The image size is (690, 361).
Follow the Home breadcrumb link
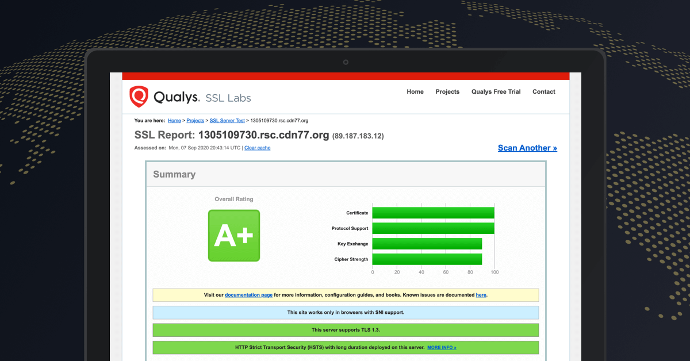click(174, 121)
